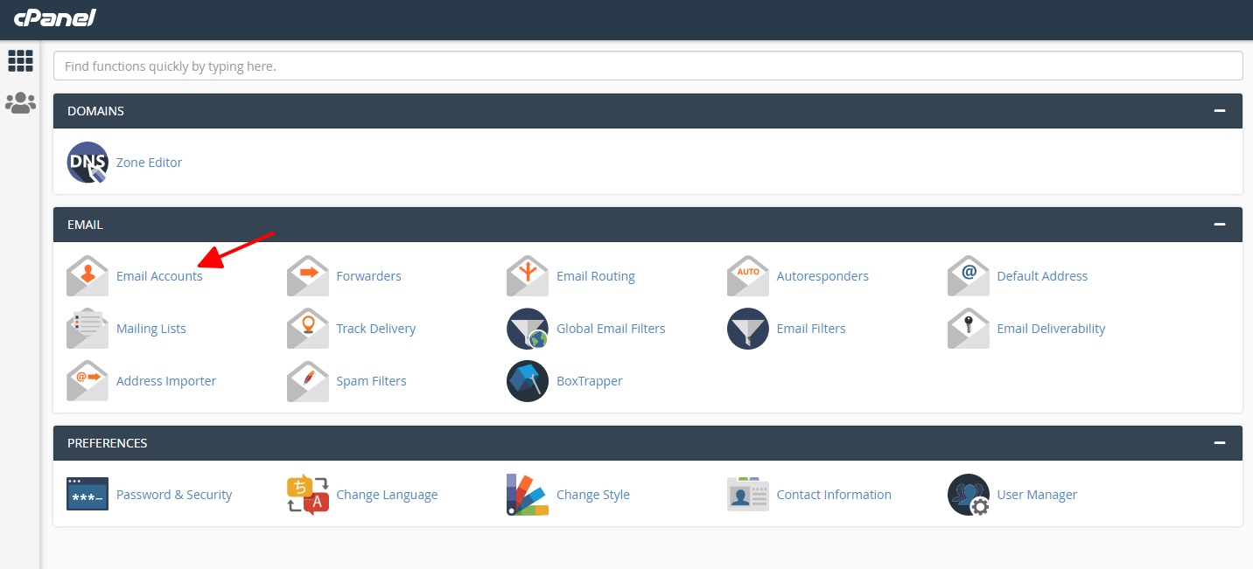Click the Address Importer icon

pos(87,381)
